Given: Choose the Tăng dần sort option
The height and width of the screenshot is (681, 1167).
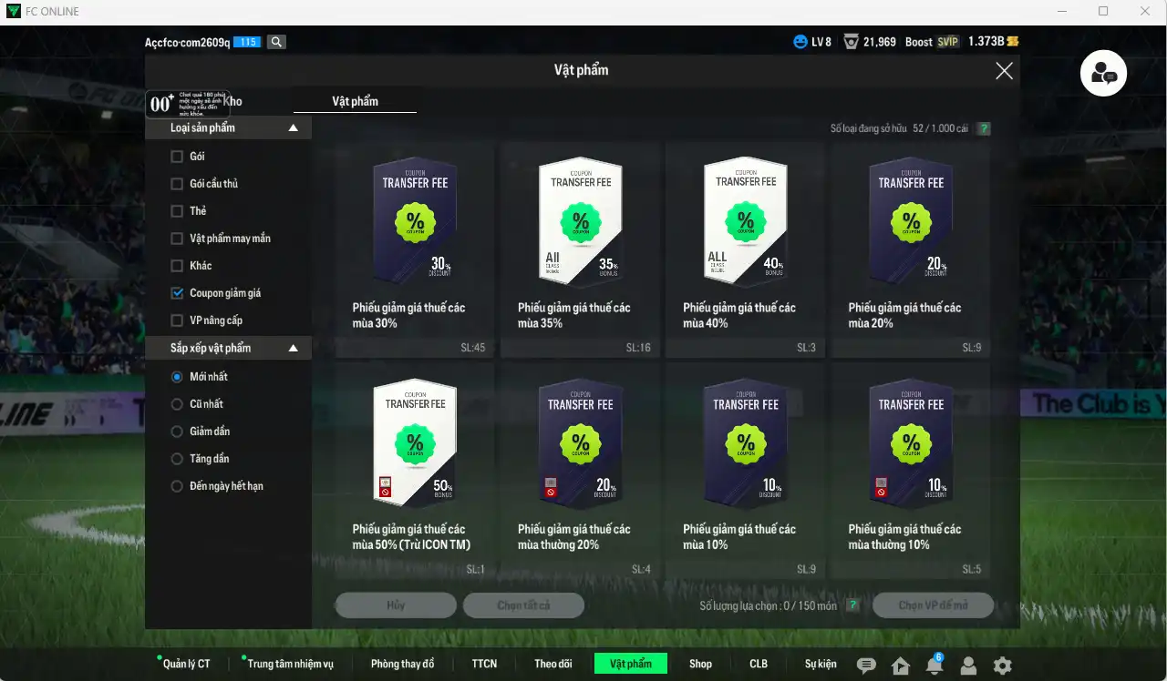Looking at the screenshot, I should click(x=177, y=459).
